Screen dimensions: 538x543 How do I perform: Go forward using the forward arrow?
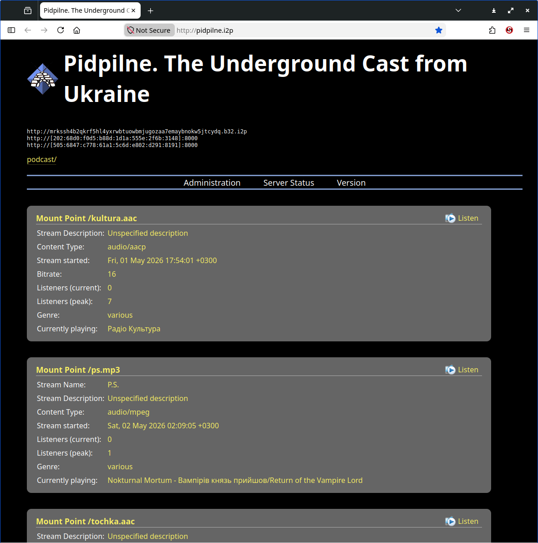tap(44, 30)
